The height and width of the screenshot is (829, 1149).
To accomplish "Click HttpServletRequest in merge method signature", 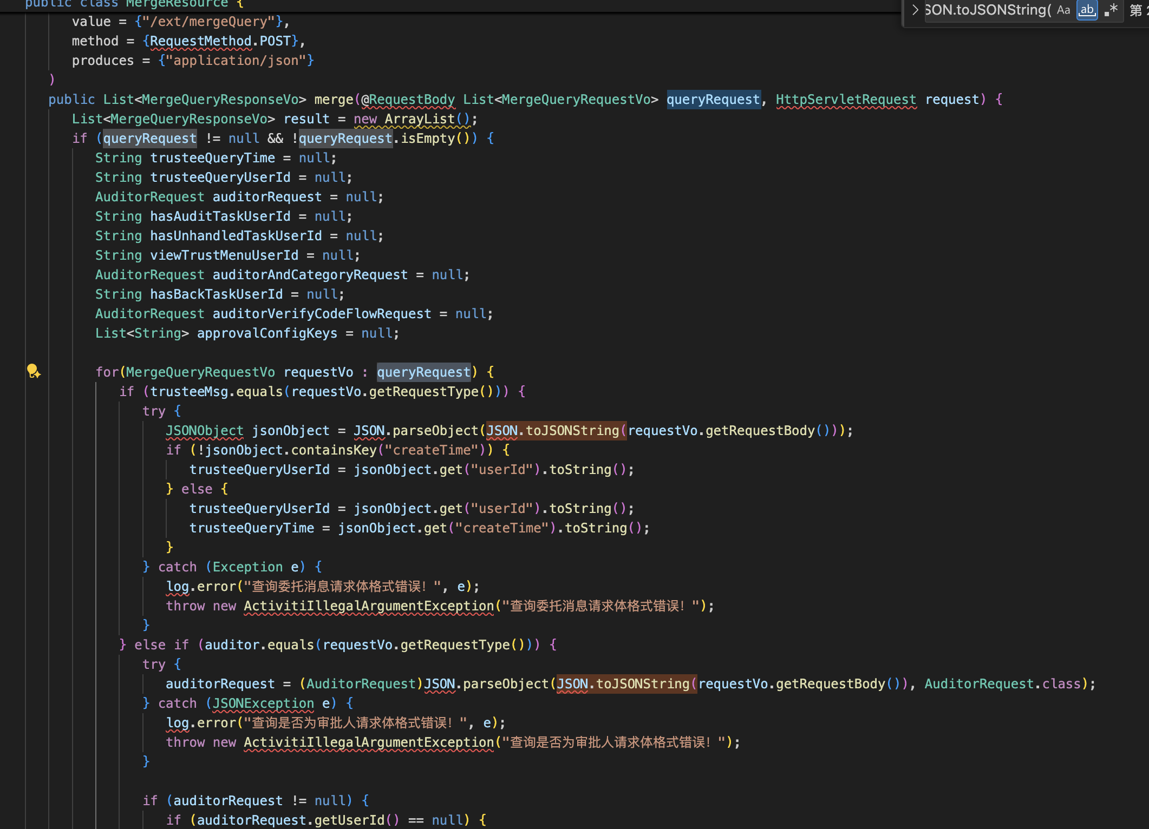I will [846, 100].
